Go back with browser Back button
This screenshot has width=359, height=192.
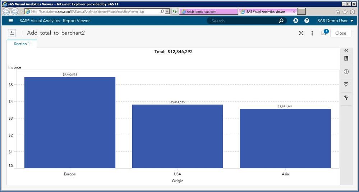pyautogui.click(x=6, y=12)
